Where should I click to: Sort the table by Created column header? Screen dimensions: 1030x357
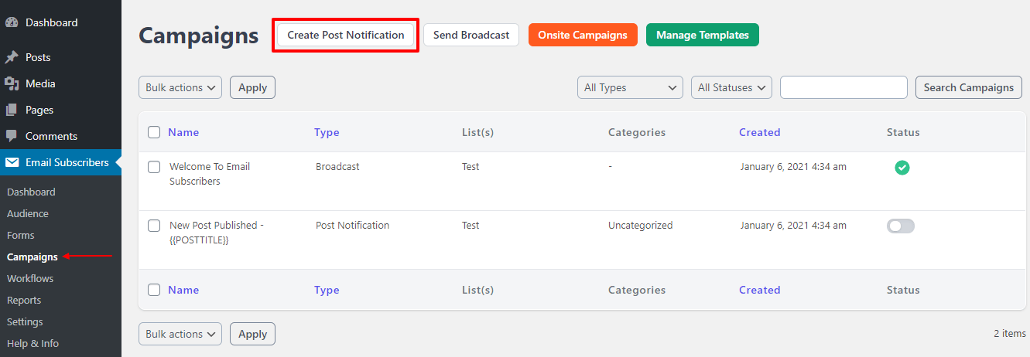pyautogui.click(x=760, y=132)
